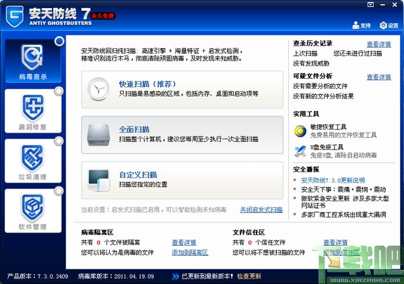Open 支持 support in the header

pos(361,25)
